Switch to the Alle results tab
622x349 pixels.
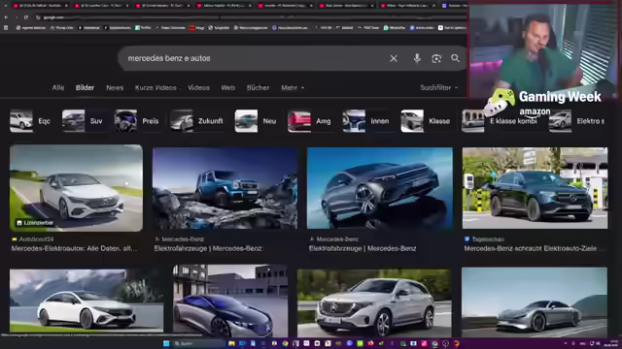58,88
